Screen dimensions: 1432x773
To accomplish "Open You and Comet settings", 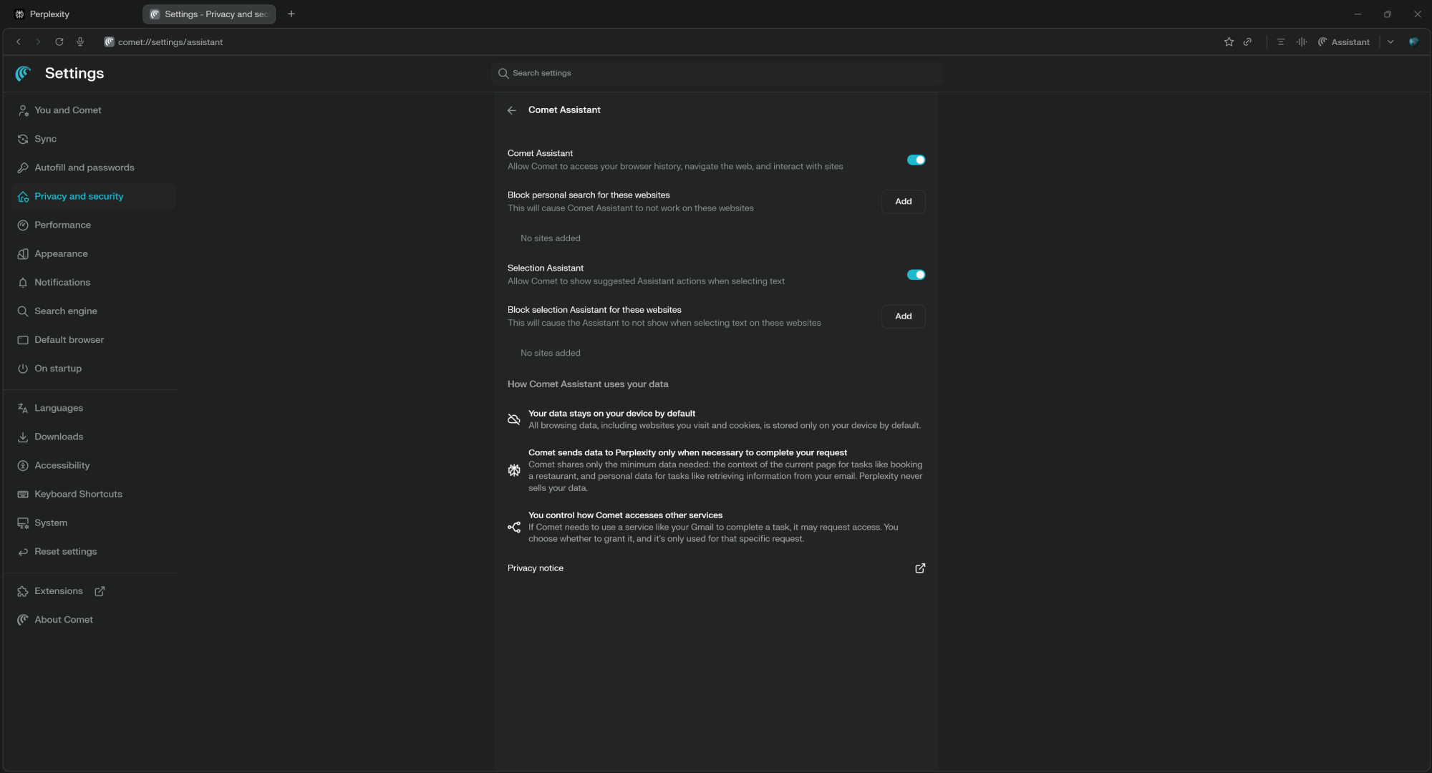I will (93, 110).
